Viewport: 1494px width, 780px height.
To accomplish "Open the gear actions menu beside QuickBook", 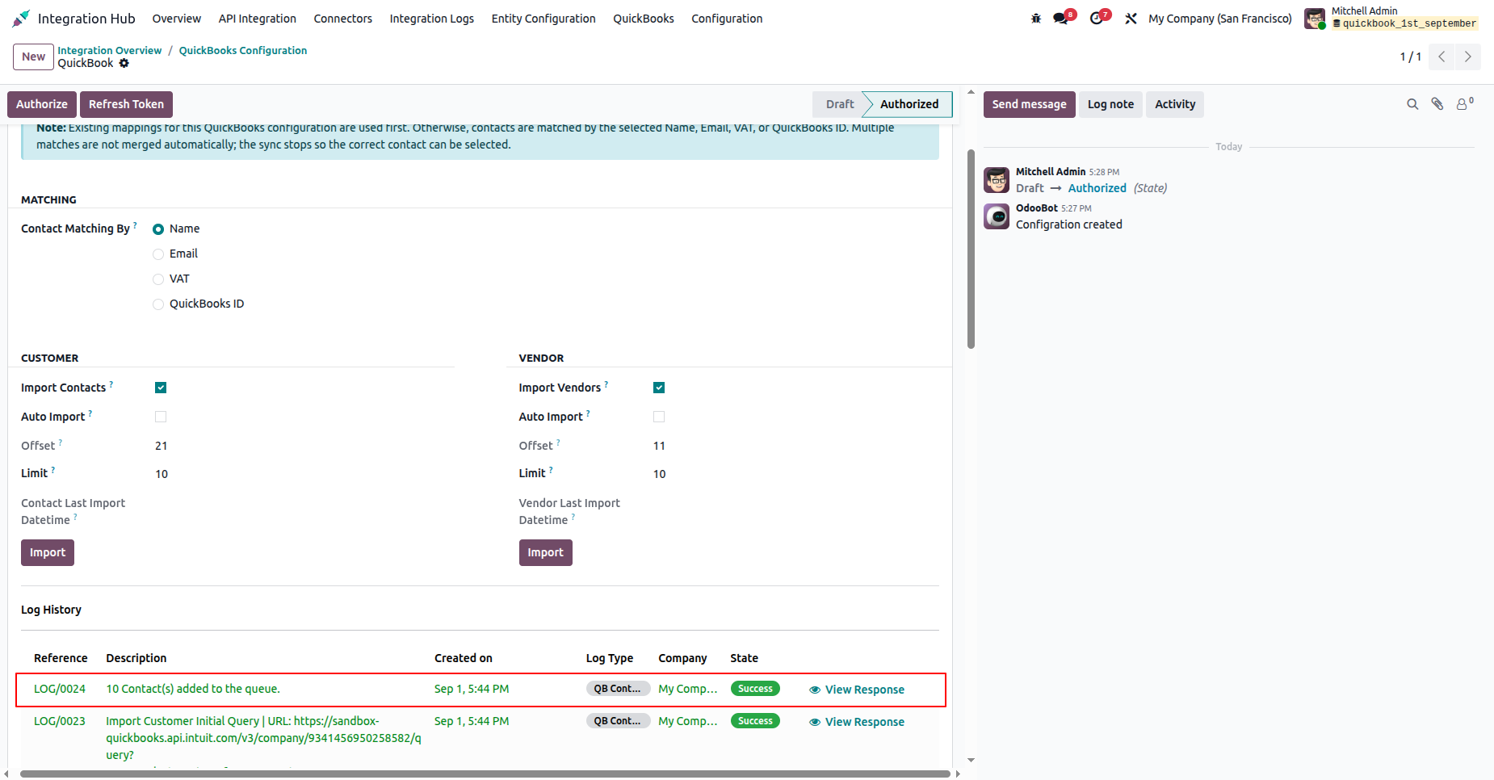I will pyautogui.click(x=124, y=63).
